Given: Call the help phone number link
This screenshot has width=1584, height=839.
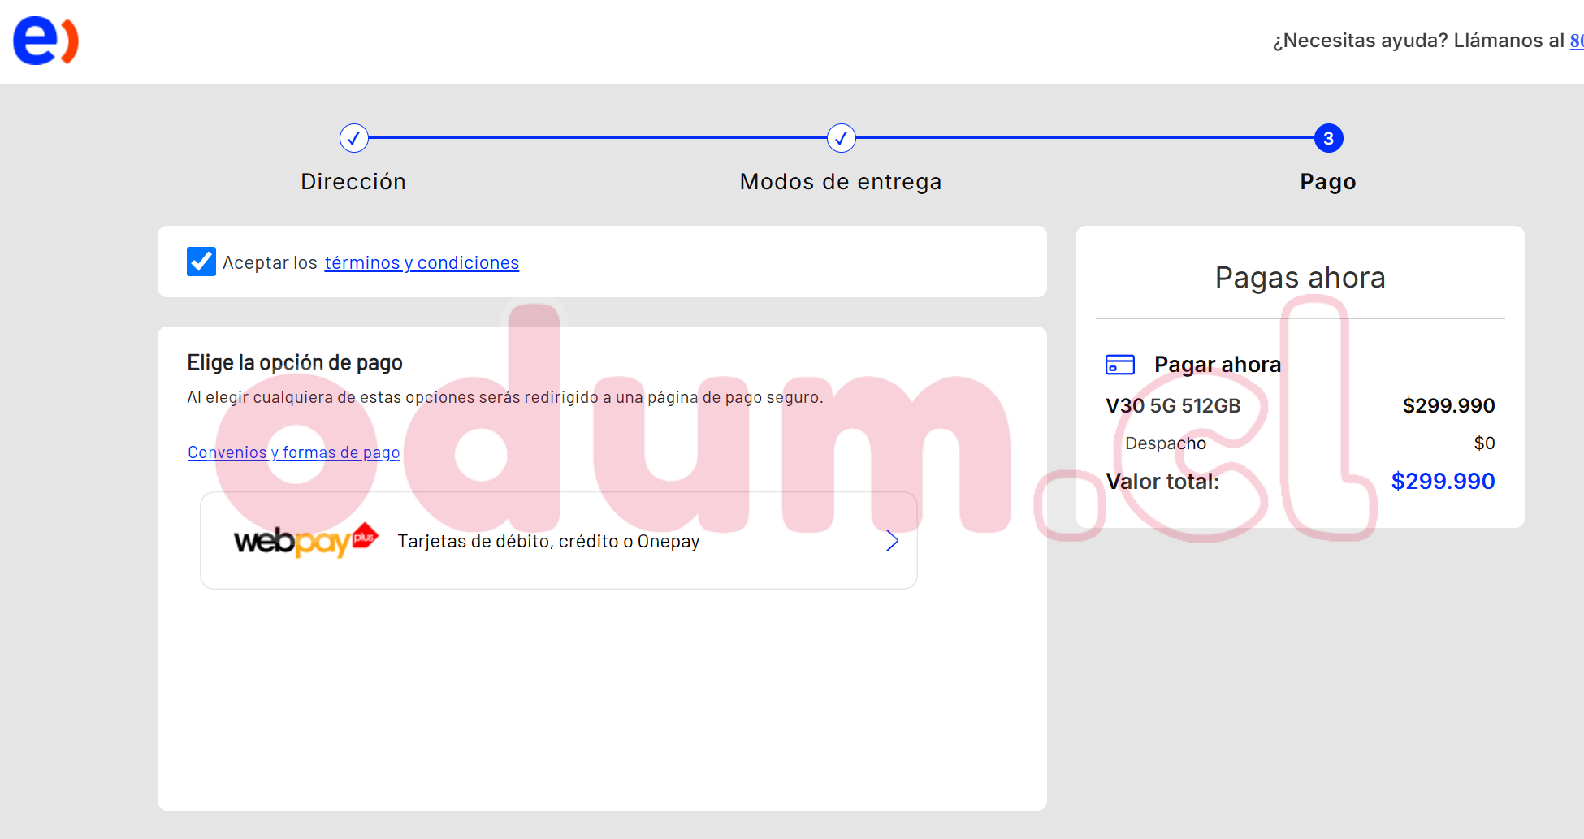Looking at the screenshot, I should tap(1576, 41).
